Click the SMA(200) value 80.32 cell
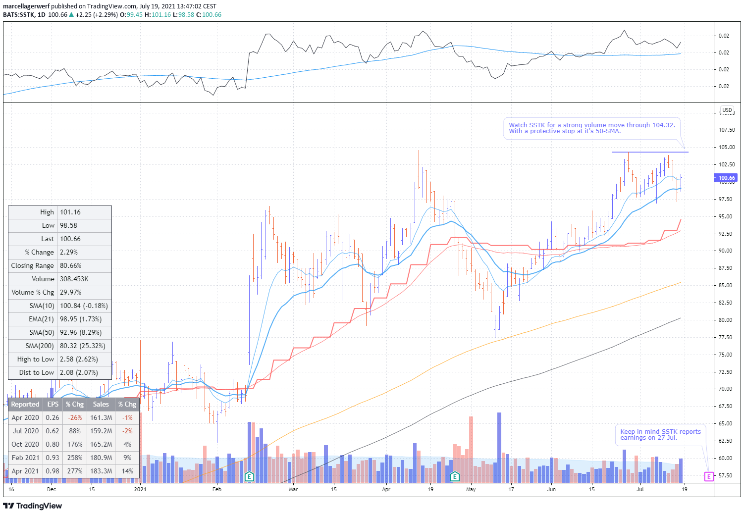The height and width of the screenshot is (515, 744). (85, 346)
